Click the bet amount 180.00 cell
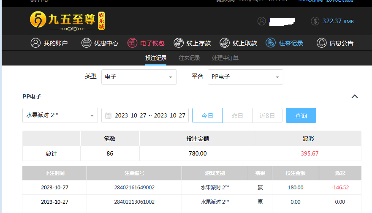372x213 pixels. [x=296, y=187]
